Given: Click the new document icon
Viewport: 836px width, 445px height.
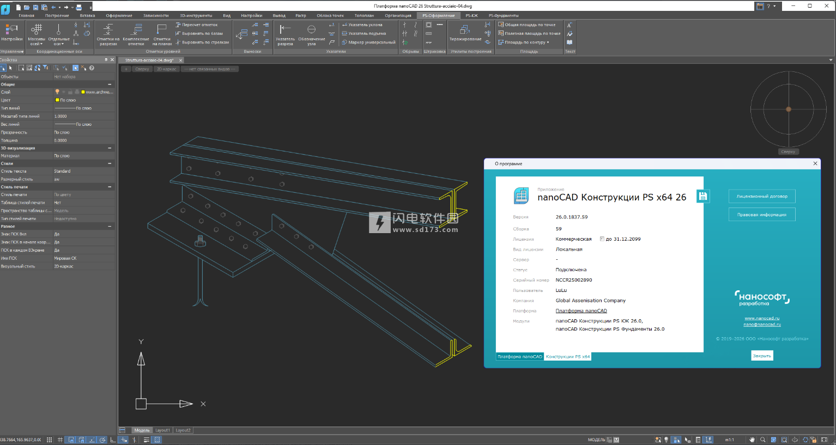Looking at the screenshot, I should click(x=19, y=7).
